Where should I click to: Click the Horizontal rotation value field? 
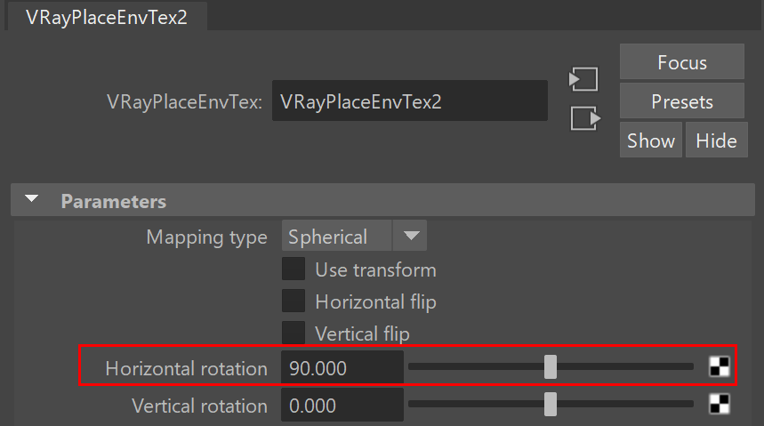point(342,367)
